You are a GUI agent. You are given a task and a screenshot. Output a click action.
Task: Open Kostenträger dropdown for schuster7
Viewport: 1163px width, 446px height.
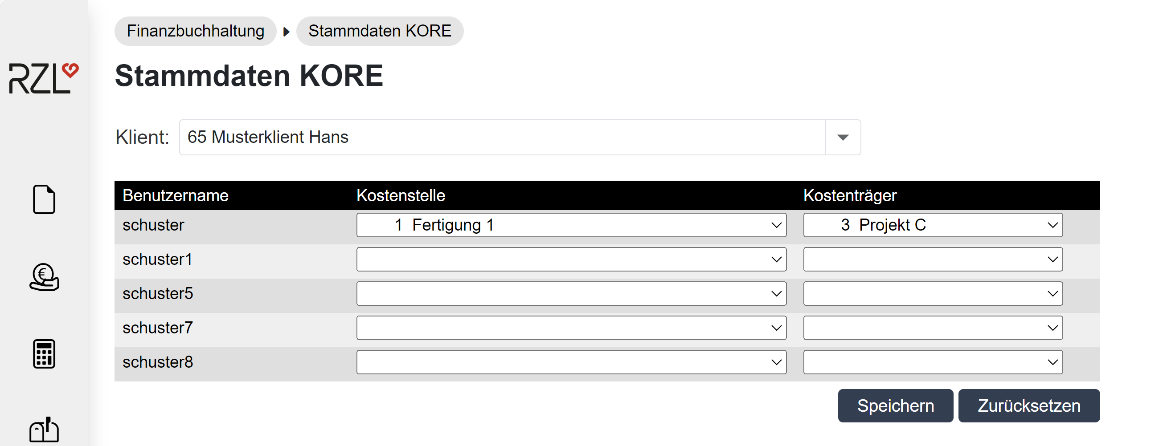pyautogui.click(x=932, y=328)
